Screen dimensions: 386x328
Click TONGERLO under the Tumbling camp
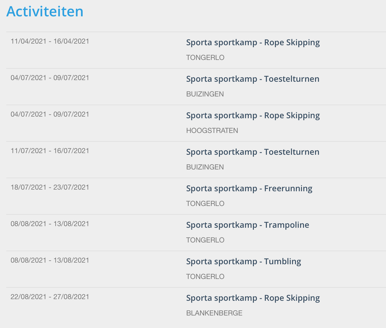click(205, 277)
